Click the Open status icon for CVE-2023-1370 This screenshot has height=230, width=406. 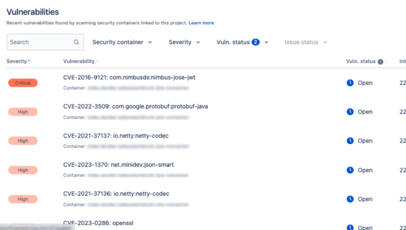point(350,170)
